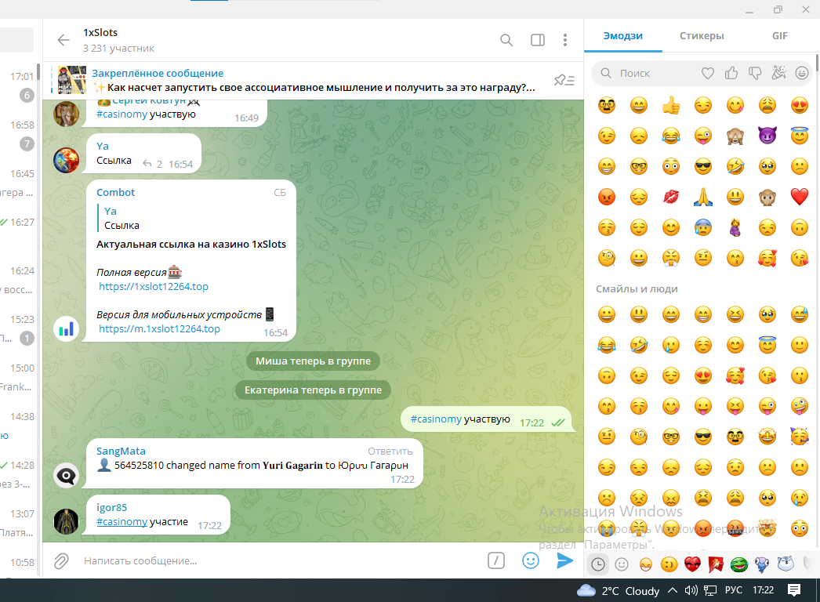Filter emoji by thumbs-down category
820x602 pixels.
point(755,73)
